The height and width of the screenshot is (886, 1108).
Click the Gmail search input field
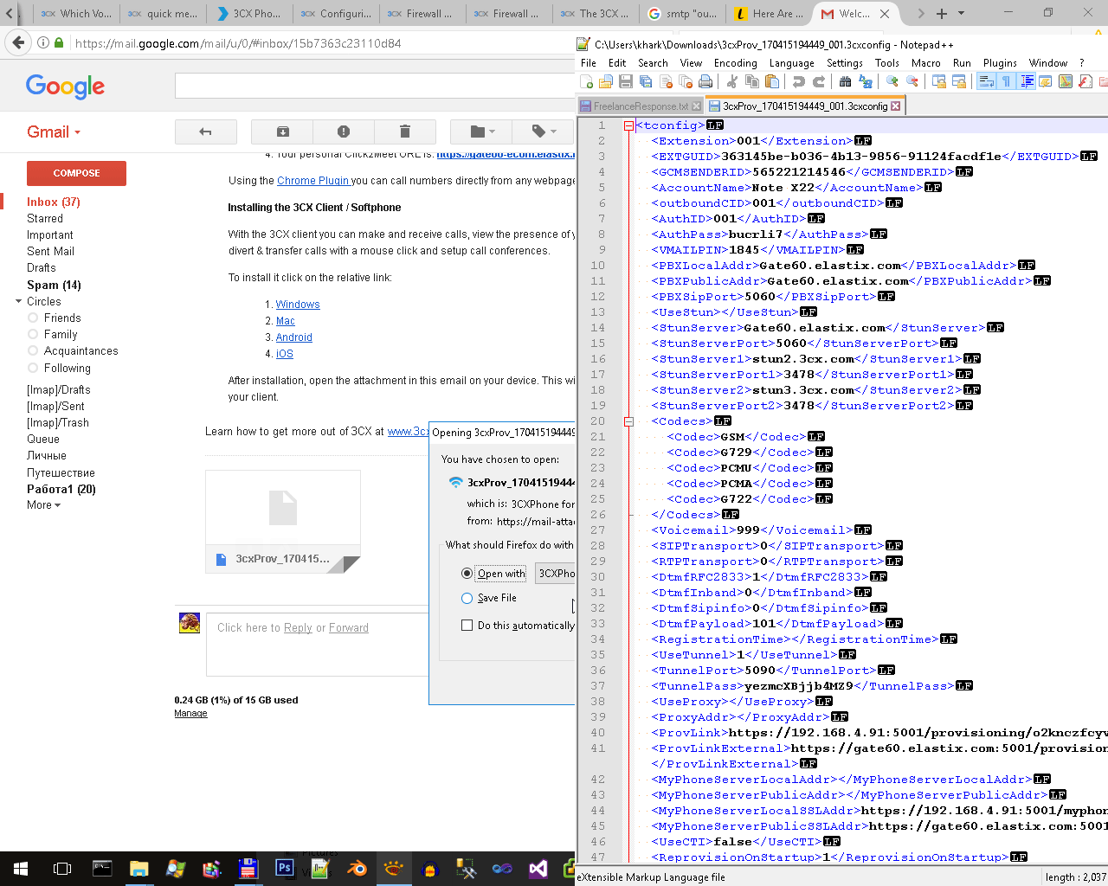pos(375,86)
